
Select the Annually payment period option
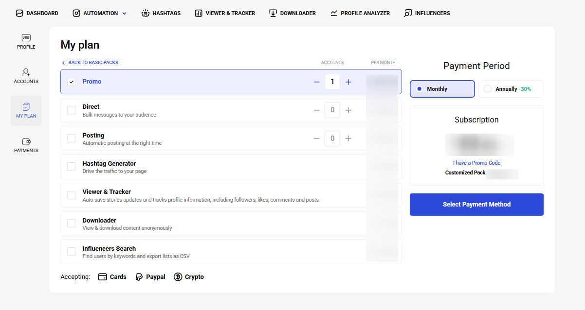point(488,89)
